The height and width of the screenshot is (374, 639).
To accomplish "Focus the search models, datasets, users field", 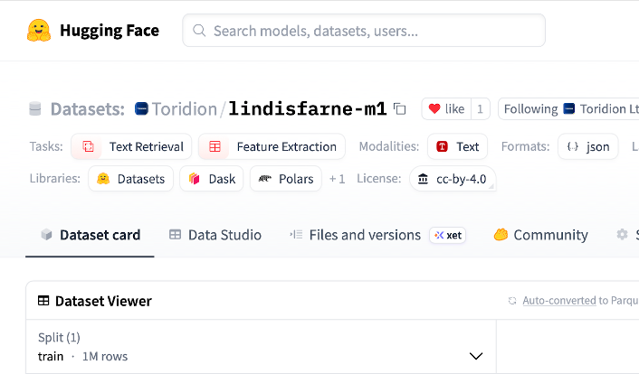I will coord(364,31).
